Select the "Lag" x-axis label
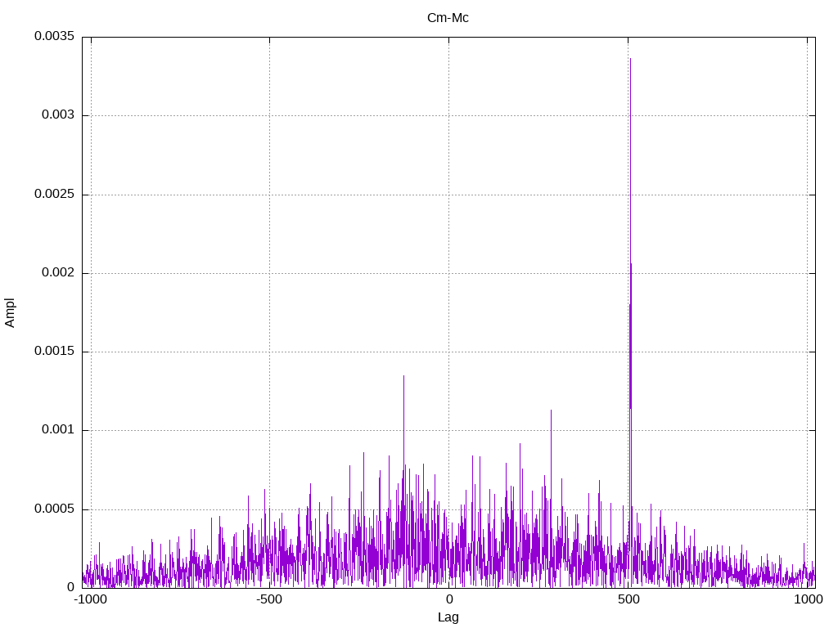Viewport: 838px width, 628px height. pyautogui.click(x=448, y=617)
